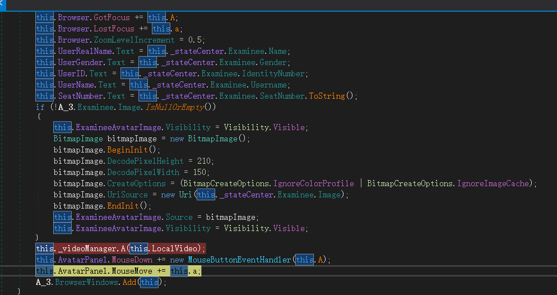Viewport: 557px width, 295px height.
Task: Select the DecodePixelWidth property
Action: point(143,172)
